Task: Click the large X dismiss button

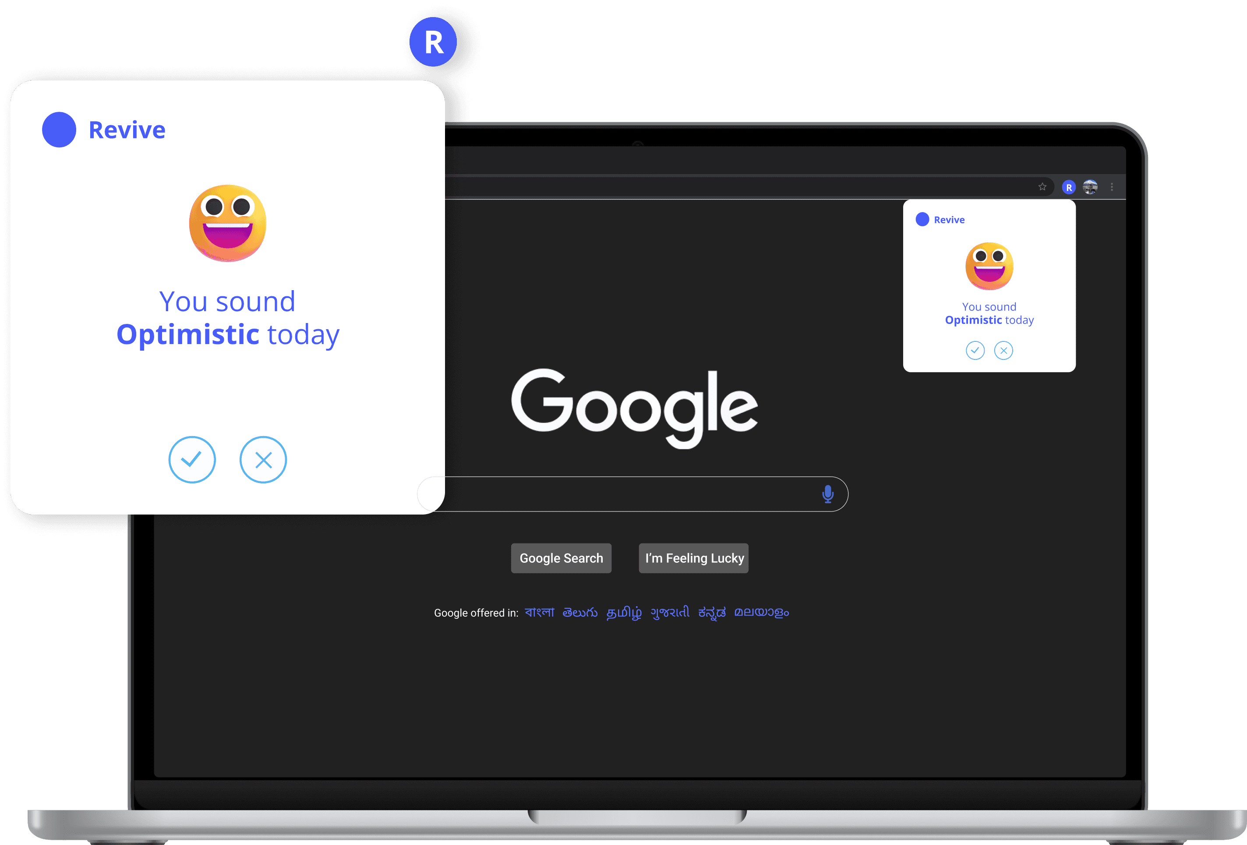Action: pyautogui.click(x=263, y=460)
